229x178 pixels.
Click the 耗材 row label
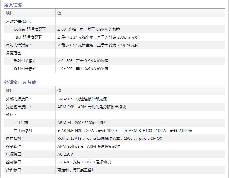click(x=11, y=115)
